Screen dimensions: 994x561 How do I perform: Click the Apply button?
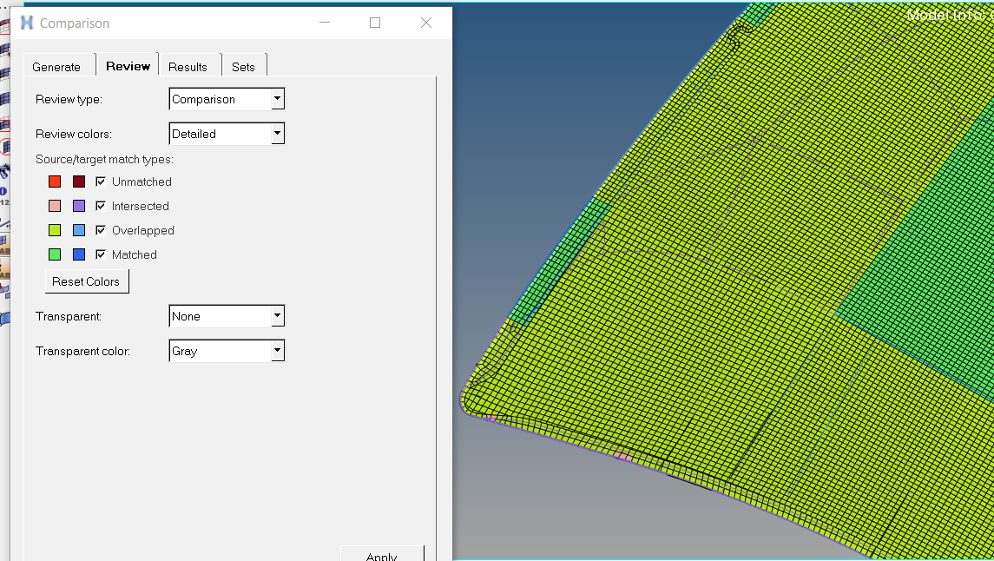pos(382,556)
